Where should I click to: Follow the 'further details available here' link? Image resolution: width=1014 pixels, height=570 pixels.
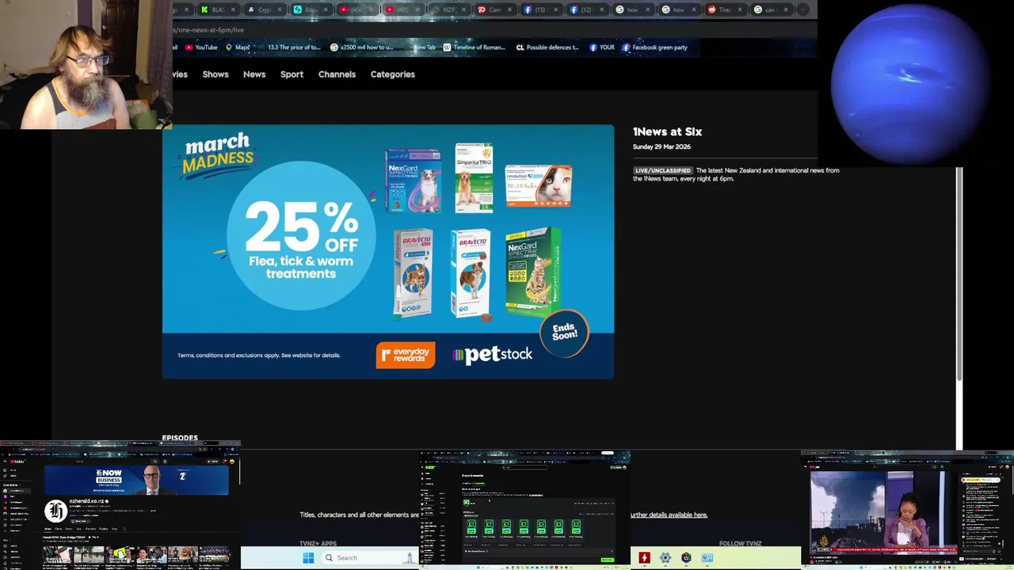[669, 515]
